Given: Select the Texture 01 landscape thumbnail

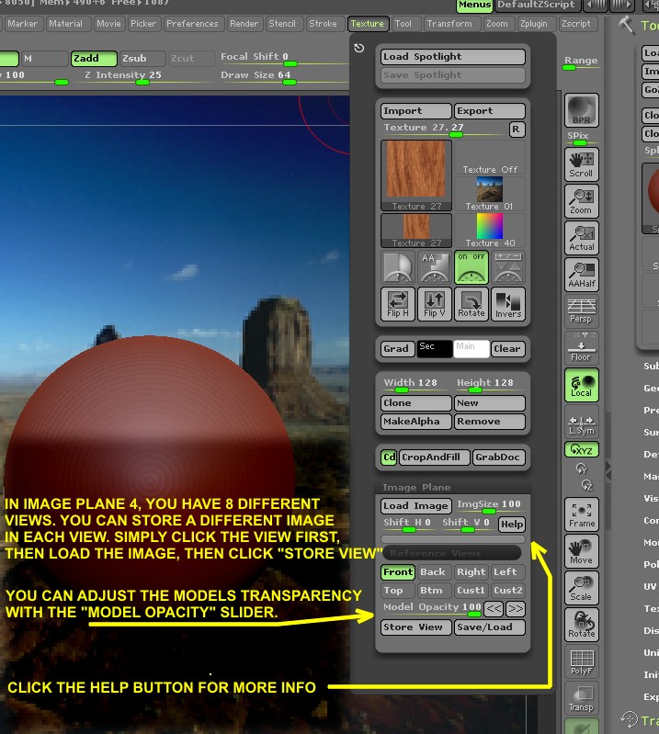Looking at the screenshot, I should [x=490, y=194].
